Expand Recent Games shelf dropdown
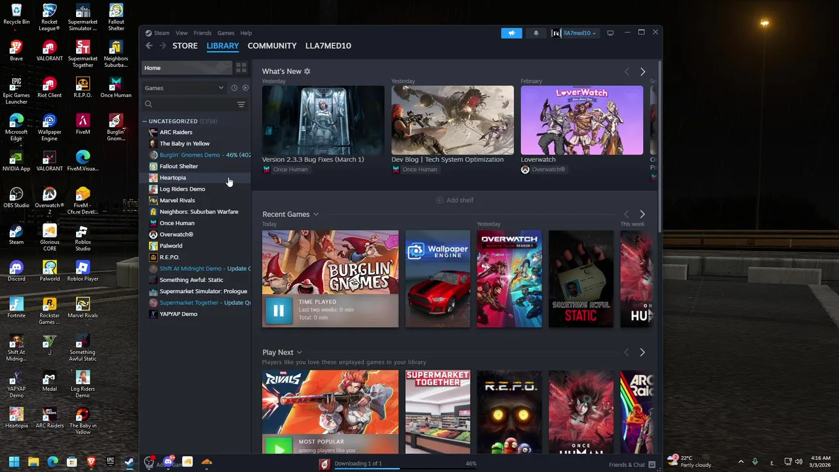 316,214
